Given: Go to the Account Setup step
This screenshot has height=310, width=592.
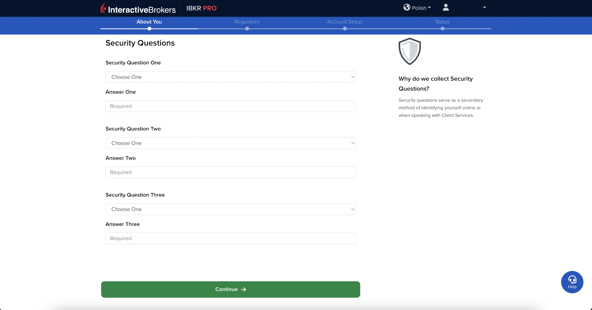Looking at the screenshot, I should pos(344,22).
